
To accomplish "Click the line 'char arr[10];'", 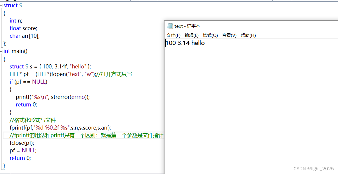I will click(25, 36).
